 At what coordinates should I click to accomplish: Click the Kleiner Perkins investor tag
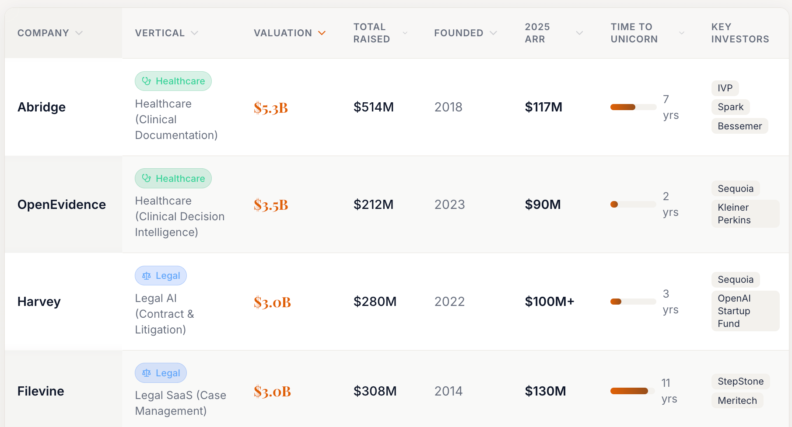tap(745, 214)
